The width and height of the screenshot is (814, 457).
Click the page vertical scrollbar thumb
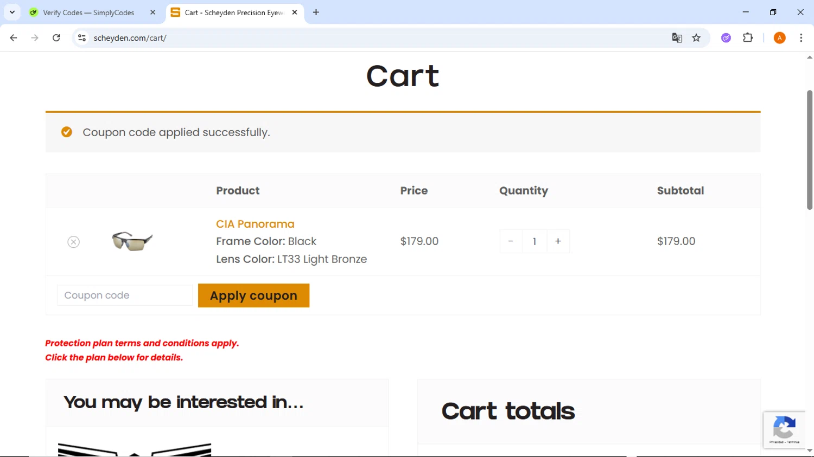click(x=810, y=150)
